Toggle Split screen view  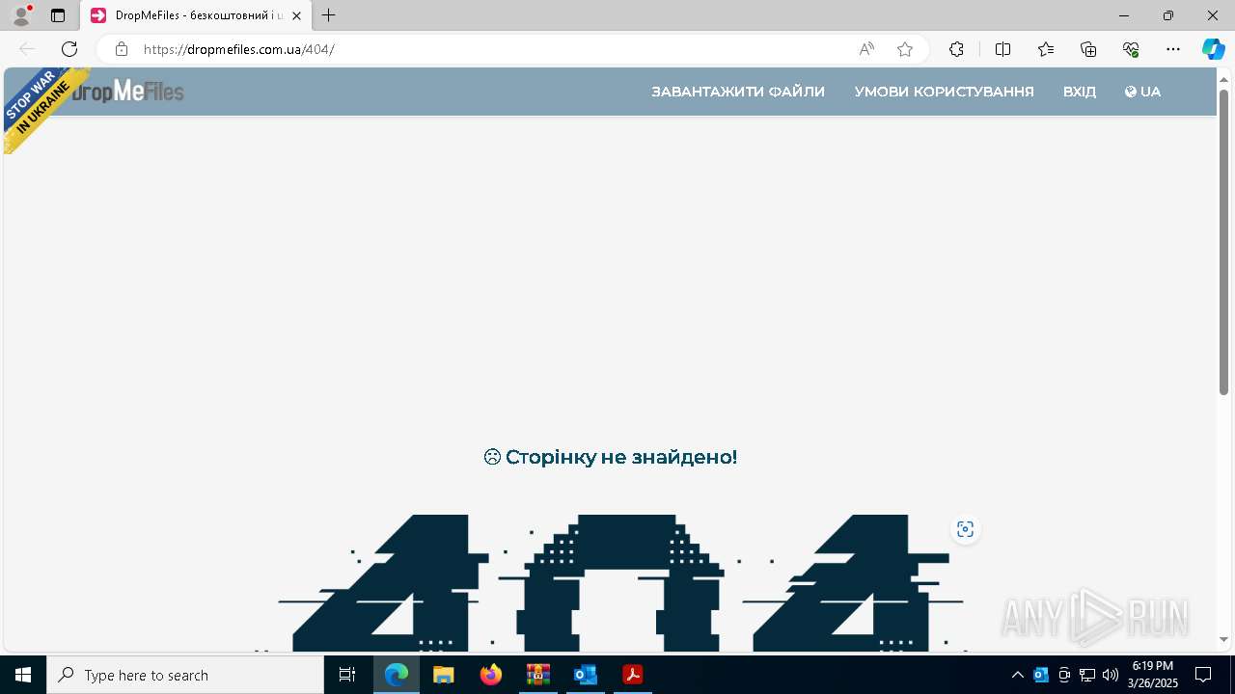click(x=1002, y=49)
